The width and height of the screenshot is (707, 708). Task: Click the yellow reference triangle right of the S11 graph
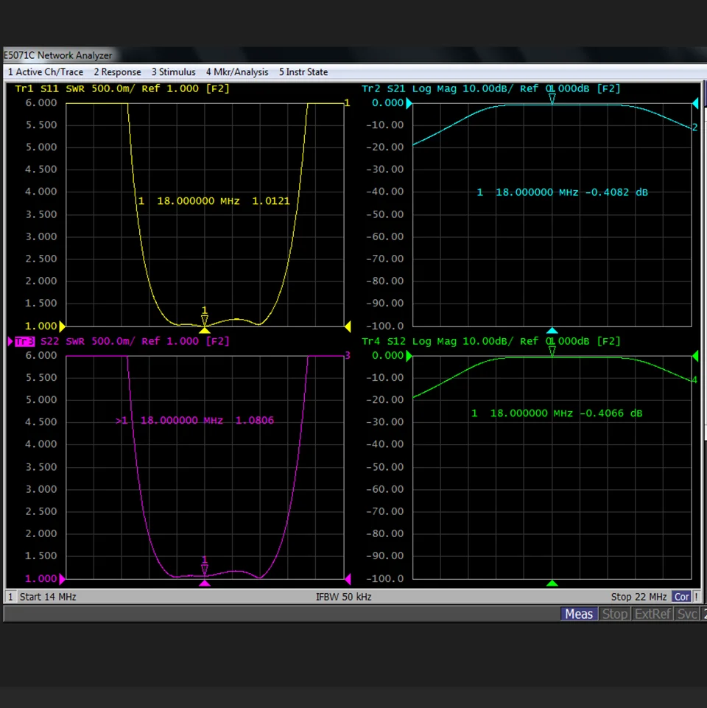coord(348,326)
